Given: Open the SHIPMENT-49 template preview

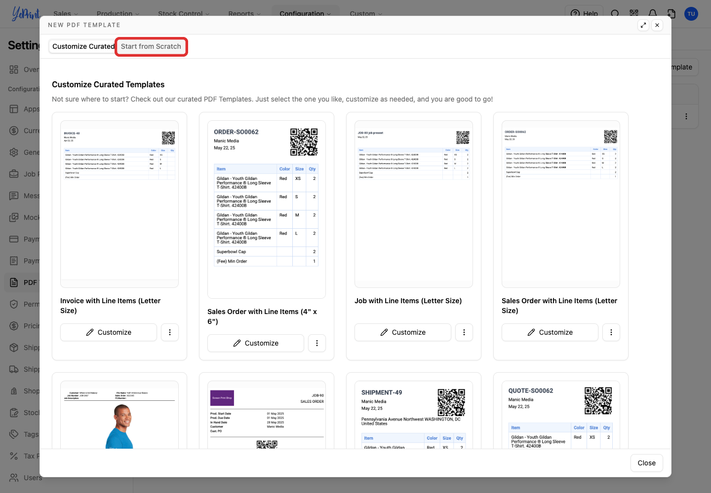Looking at the screenshot, I should coord(414,415).
